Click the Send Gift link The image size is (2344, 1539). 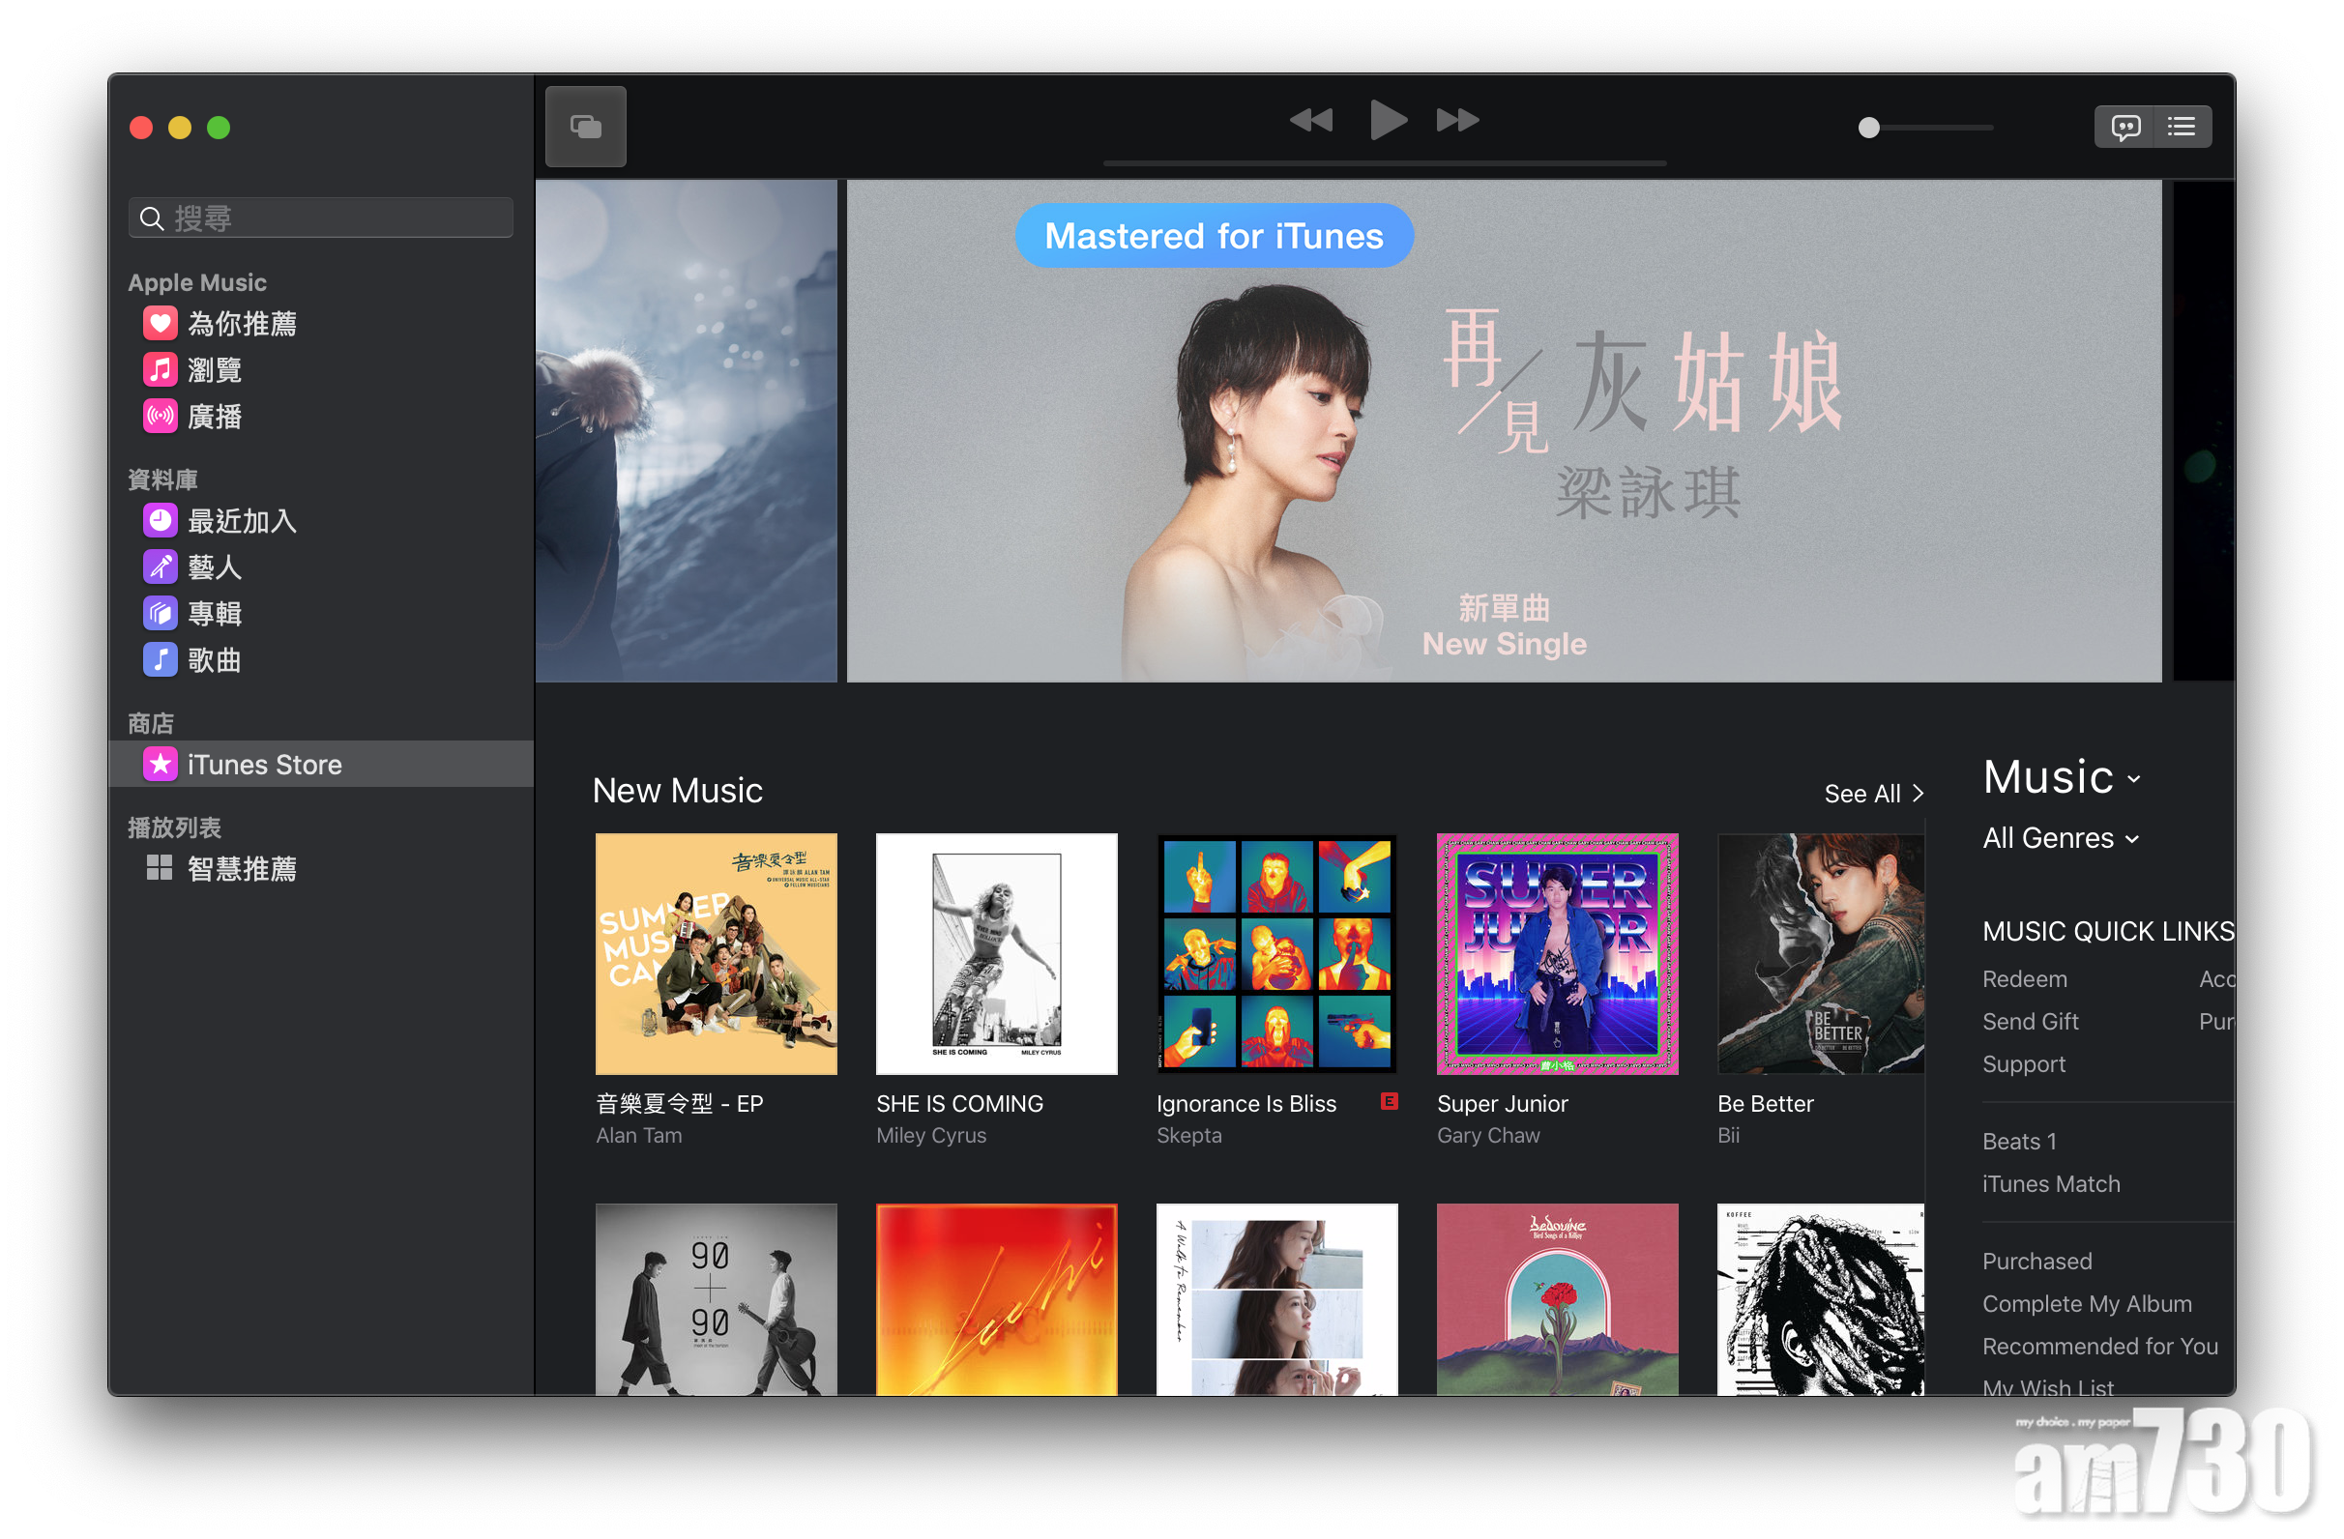(2030, 1021)
